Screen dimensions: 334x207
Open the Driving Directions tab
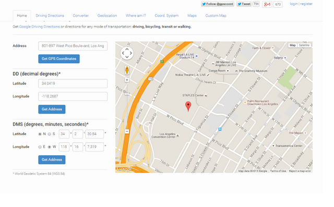[50, 16]
